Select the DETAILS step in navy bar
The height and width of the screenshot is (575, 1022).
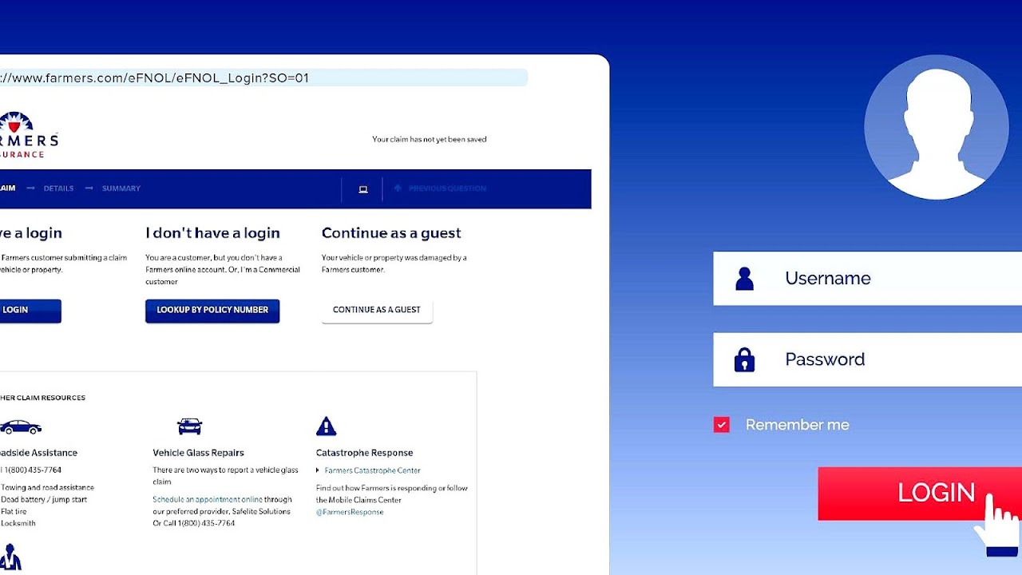(58, 188)
